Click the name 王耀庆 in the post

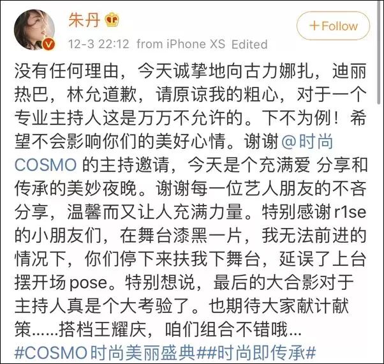pos(120,330)
